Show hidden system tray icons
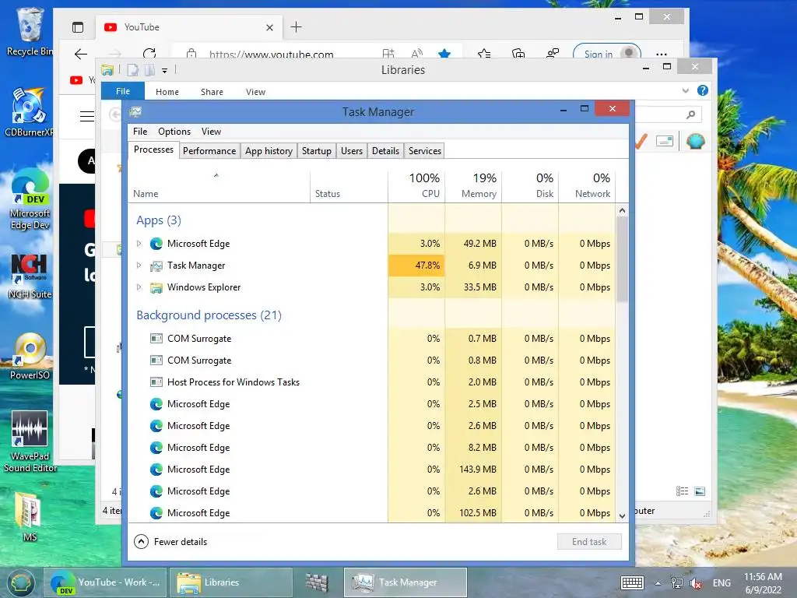The image size is (797, 598). tap(658, 583)
